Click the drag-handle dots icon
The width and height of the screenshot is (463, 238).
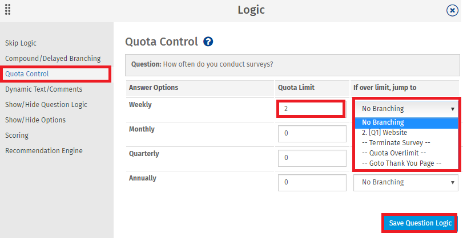tap(8, 10)
